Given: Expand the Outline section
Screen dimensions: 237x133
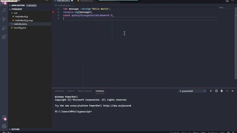Looking at the screenshot, I should [x=15, y=129].
